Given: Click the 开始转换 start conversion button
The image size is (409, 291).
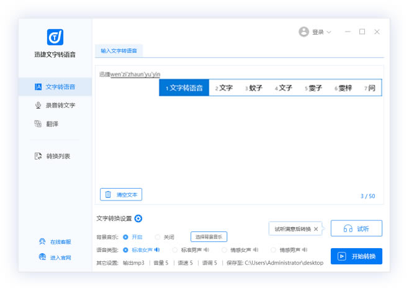Looking at the screenshot, I should point(356,256).
